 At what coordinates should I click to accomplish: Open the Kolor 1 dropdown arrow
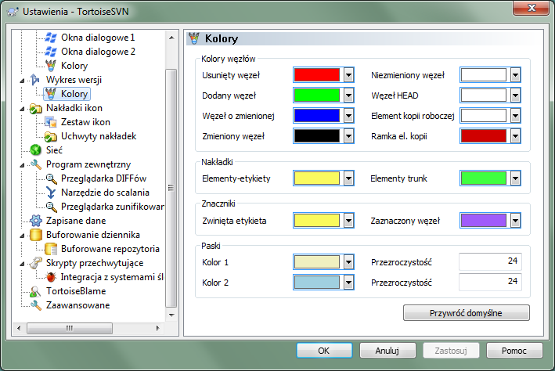tap(348, 262)
